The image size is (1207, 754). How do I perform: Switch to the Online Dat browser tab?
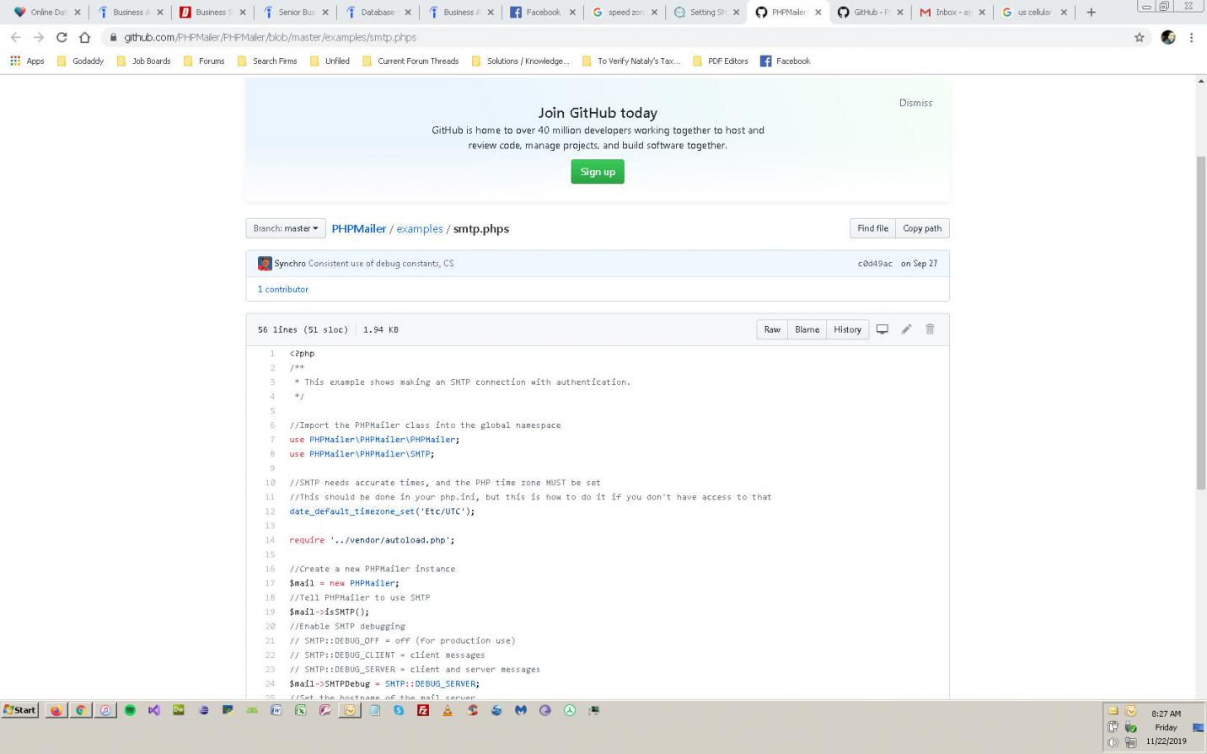(42, 12)
